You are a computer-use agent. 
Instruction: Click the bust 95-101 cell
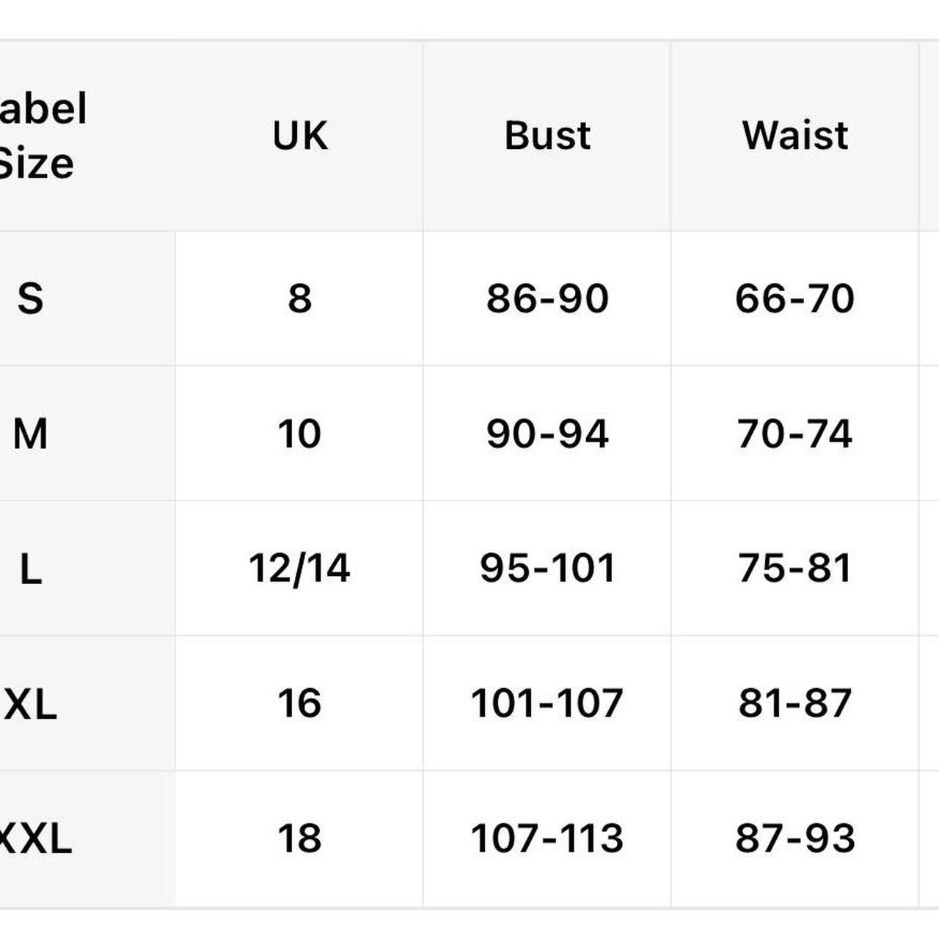point(547,569)
